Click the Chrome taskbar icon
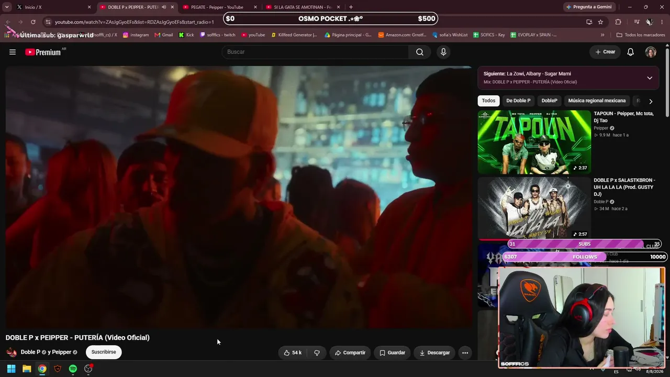The height and width of the screenshot is (377, 670). pos(42,369)
